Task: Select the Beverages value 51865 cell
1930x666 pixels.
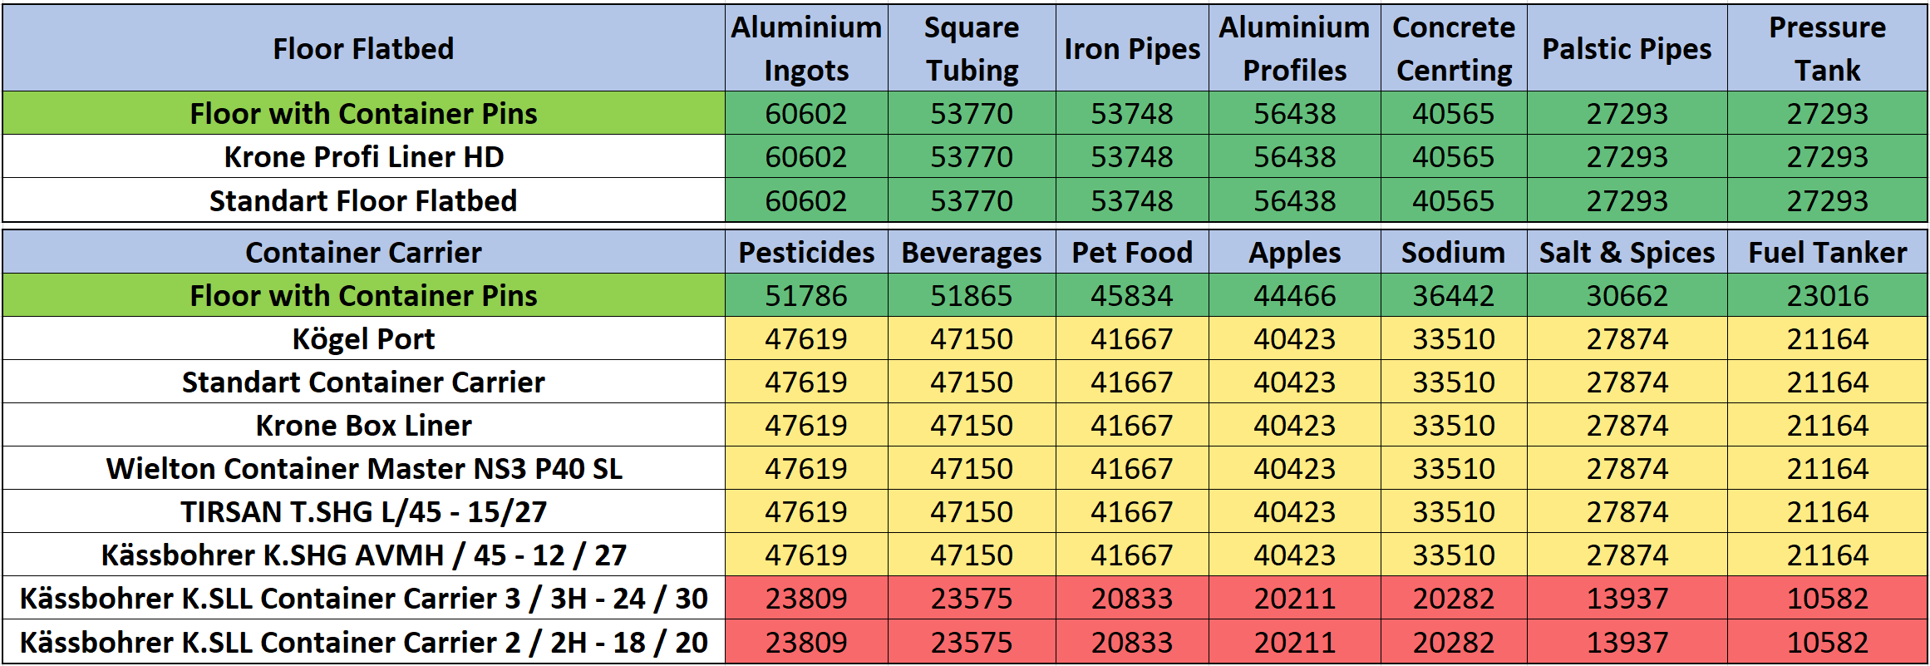Action: [x=972, y=295]
